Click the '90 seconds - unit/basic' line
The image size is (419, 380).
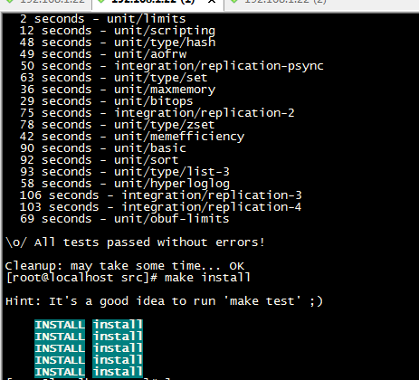[x=103, y=148]
